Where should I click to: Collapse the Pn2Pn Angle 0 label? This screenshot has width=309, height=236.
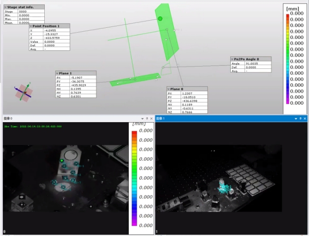232,59
